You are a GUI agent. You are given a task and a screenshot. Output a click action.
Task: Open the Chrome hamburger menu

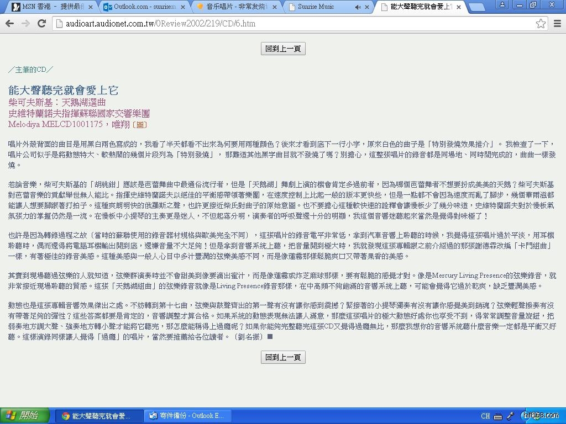[557, 24]
